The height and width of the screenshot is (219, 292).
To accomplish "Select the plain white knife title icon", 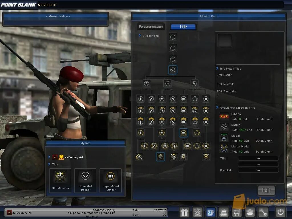I will pyautogui.click(x=151, y=99).
